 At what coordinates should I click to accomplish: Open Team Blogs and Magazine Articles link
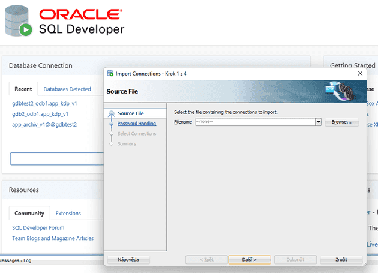pyautogui.click(x=53, y=238)
